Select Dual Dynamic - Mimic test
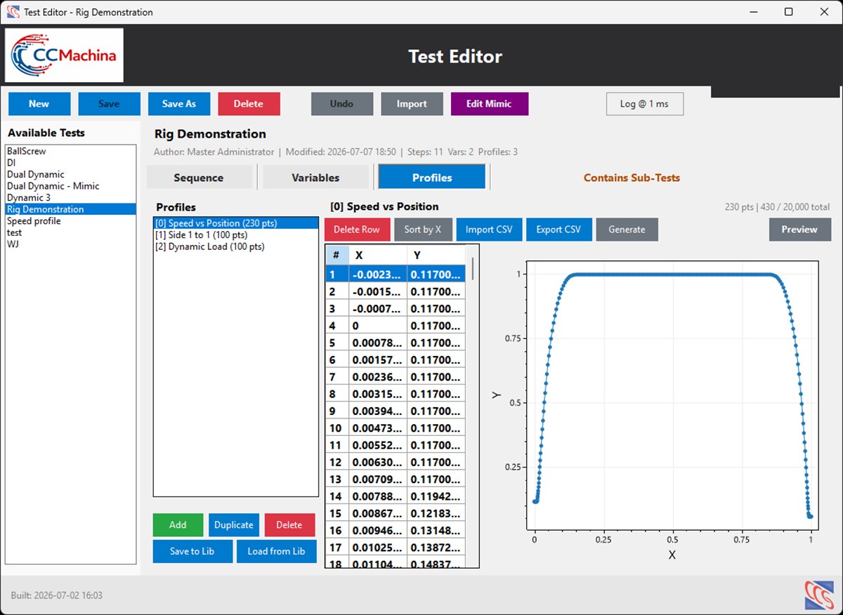 70,186
